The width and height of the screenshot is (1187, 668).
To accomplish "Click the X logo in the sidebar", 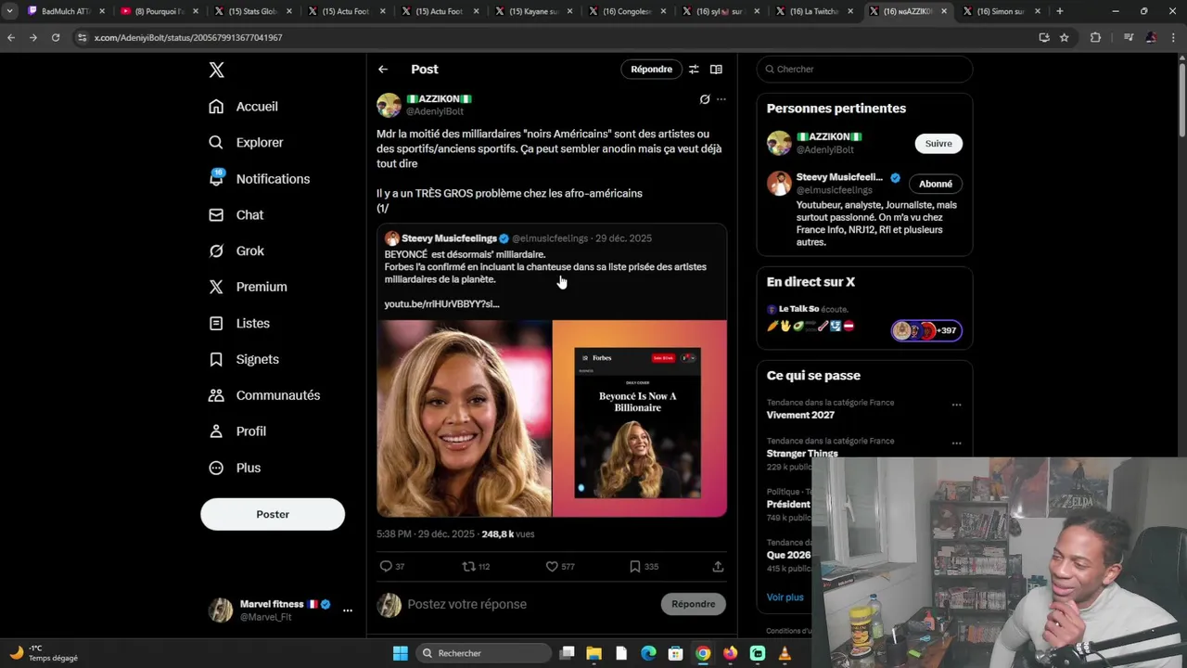I will coord(216,70).
